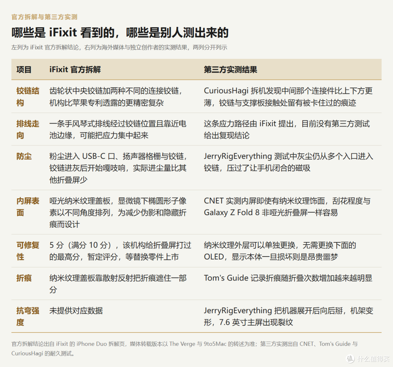Click the subtitle beginning '左列为 iFixit 官方拆解结论'
This screenshot has width=393, height=367.
(x=119, y=47)
